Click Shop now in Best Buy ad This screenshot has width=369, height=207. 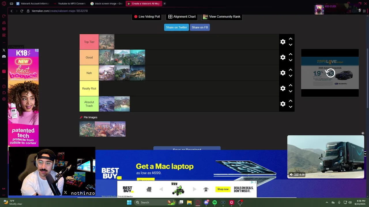223,189
